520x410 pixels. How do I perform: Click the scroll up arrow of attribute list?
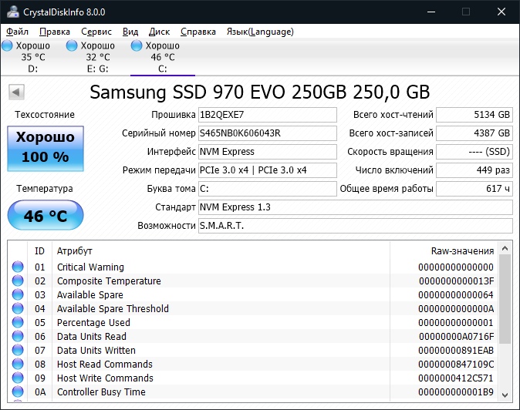tap(505, 248)
